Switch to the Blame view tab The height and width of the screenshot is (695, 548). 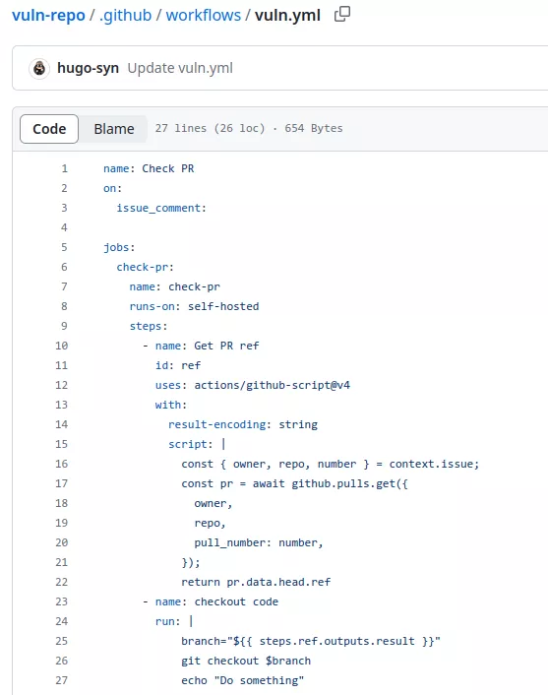(x=114, y=129)
